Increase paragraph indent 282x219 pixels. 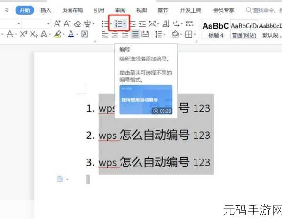pyautogui.click(x=142, y=24)
